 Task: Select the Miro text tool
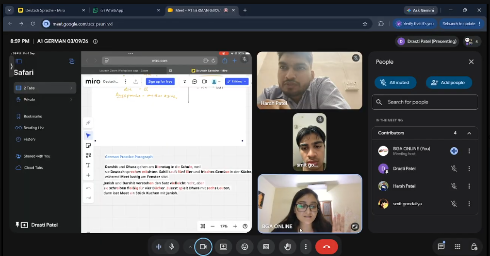(x=88, y=165)
